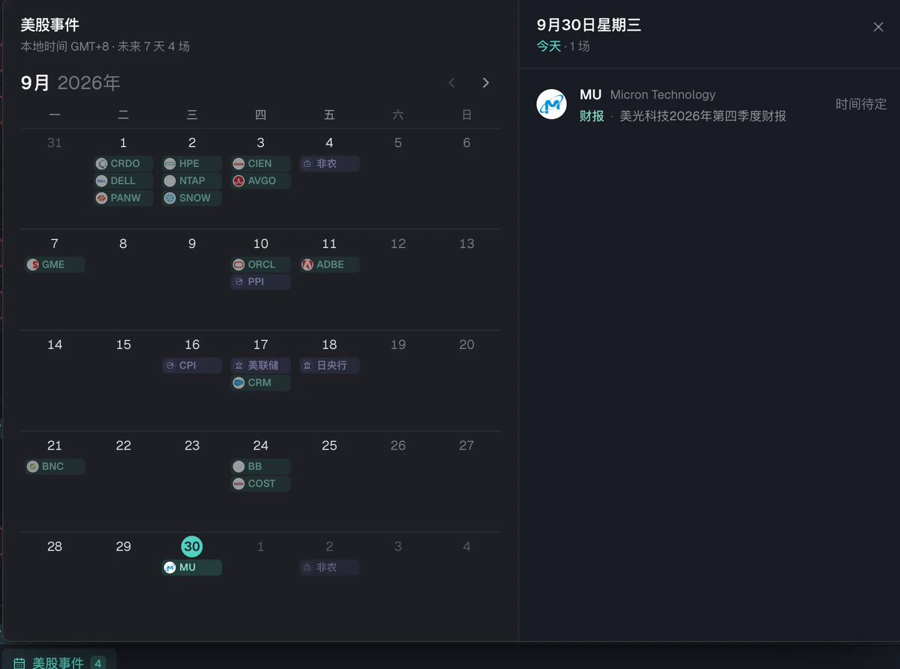Select the highlighted date 30 in calendar
Screen dimensions: 900x669
pos(192,546)
